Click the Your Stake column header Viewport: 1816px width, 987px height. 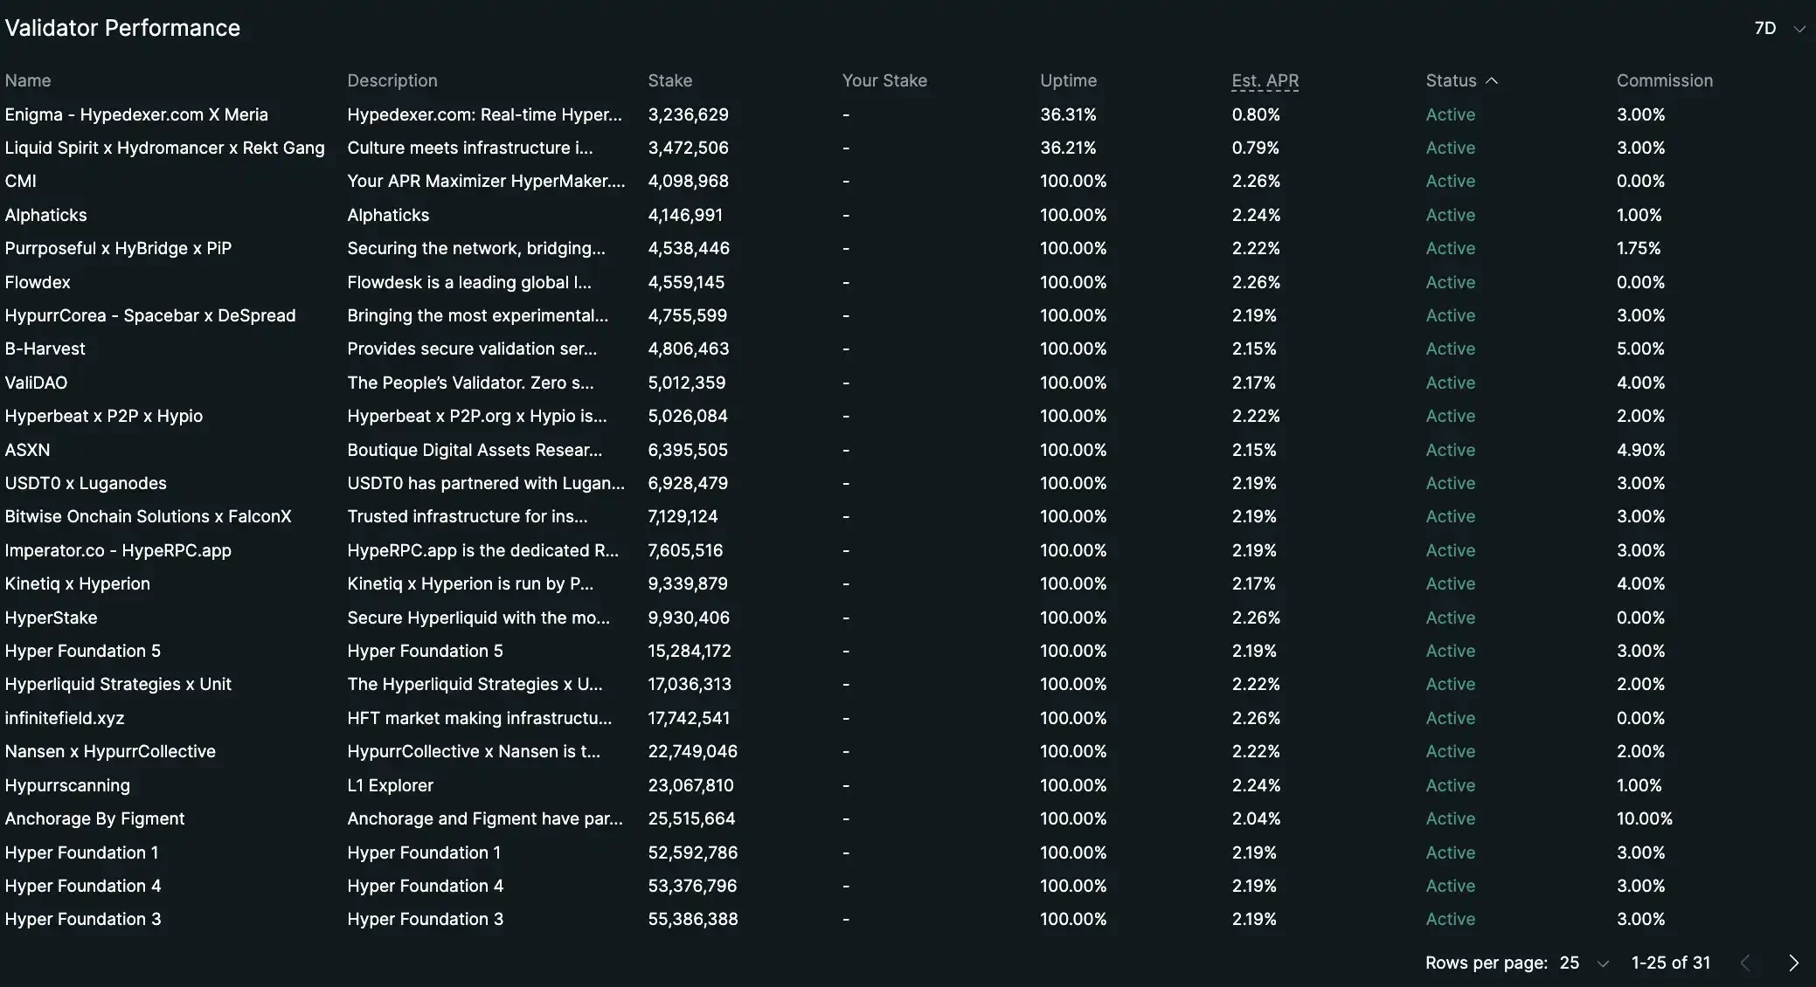tap(884, 80)
